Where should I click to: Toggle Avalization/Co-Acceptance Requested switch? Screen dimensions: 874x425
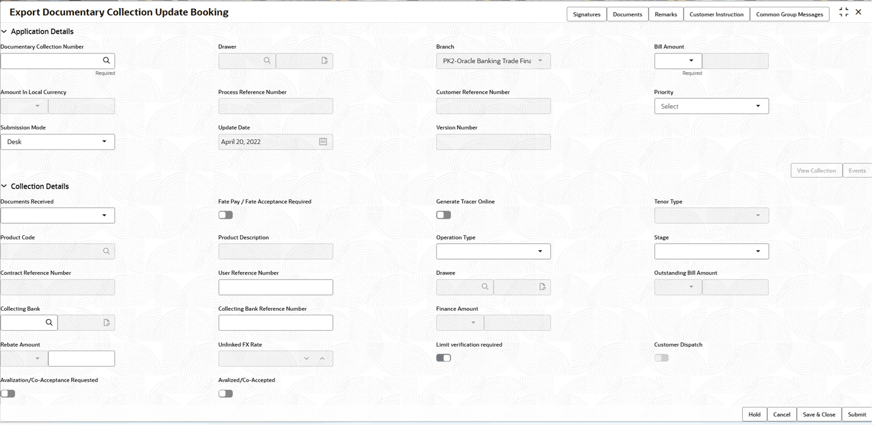coord(8,393)
